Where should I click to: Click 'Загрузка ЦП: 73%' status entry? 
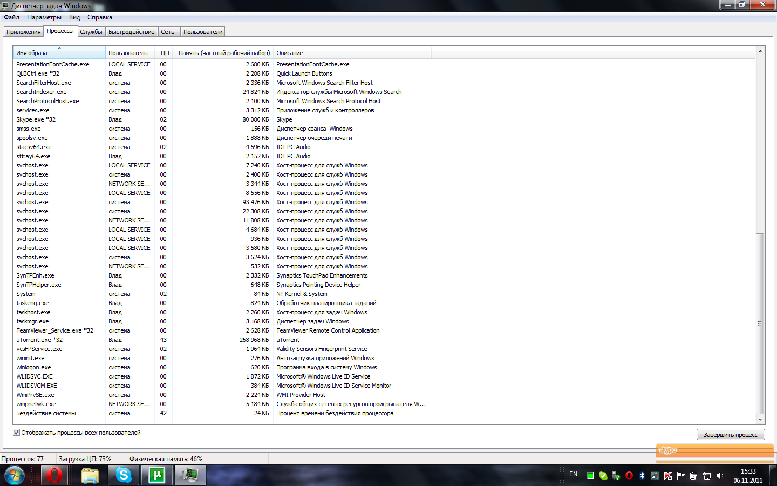tap(85, 459)
